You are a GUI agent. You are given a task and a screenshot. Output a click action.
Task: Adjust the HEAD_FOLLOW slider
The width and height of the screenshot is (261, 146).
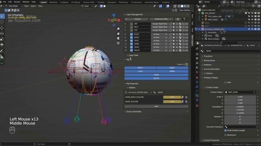(172, 102)
